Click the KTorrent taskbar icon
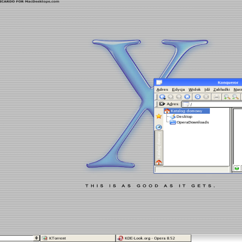The height and width of the screenshot is (242, 242). [x=45, y=238]
